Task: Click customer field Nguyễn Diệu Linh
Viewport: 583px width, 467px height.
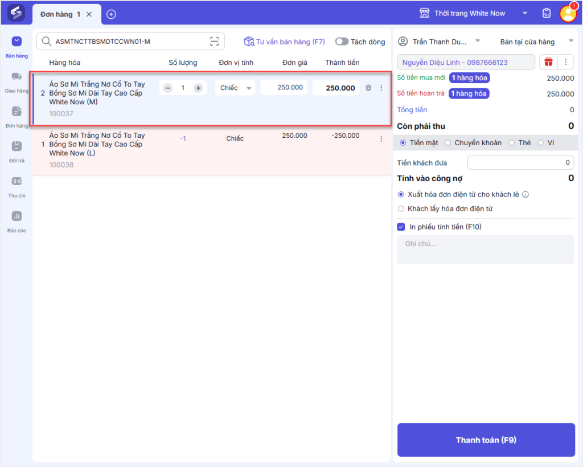Action: coord(466,63)
